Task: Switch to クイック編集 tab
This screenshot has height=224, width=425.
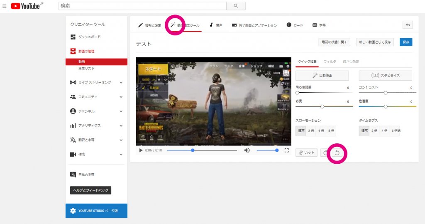Action: (307, 62)
